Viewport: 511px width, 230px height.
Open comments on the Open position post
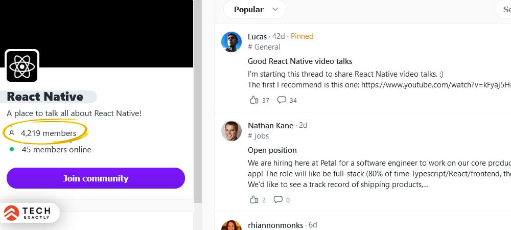pos(278,200)
